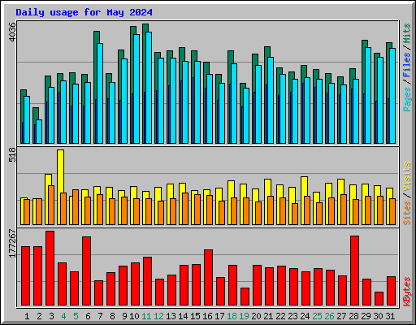This screenshot has height=325, width=416.
Task: Click day label 2 on the x-axis
Action: click(39, 316)
